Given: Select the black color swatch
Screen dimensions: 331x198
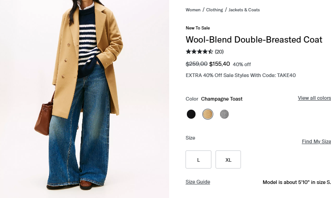Looking at the screenshot, I should coord(191,114).
